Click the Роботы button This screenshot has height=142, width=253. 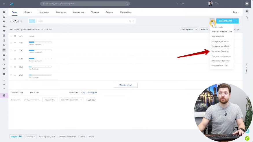(204, 30)
